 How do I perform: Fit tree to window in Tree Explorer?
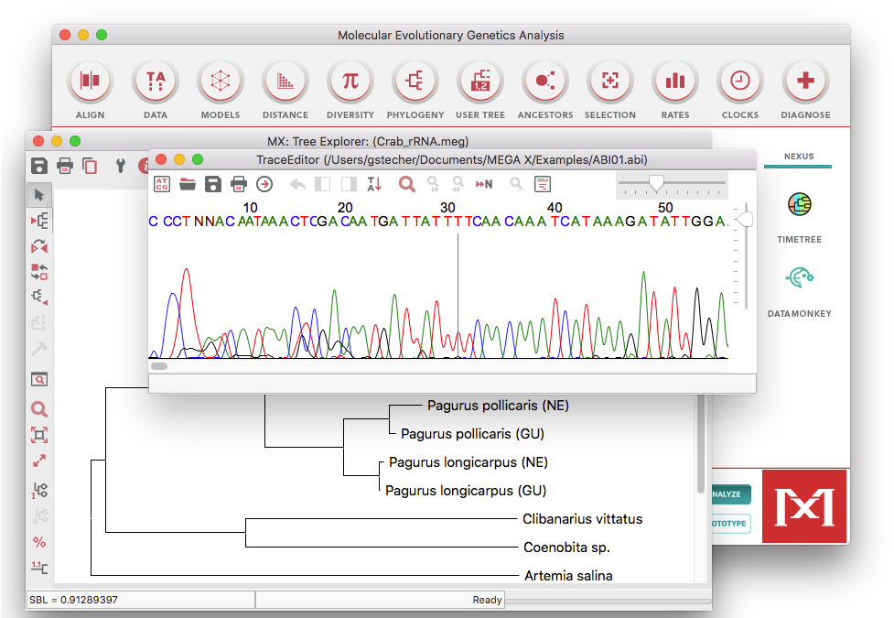pos(39,436)
